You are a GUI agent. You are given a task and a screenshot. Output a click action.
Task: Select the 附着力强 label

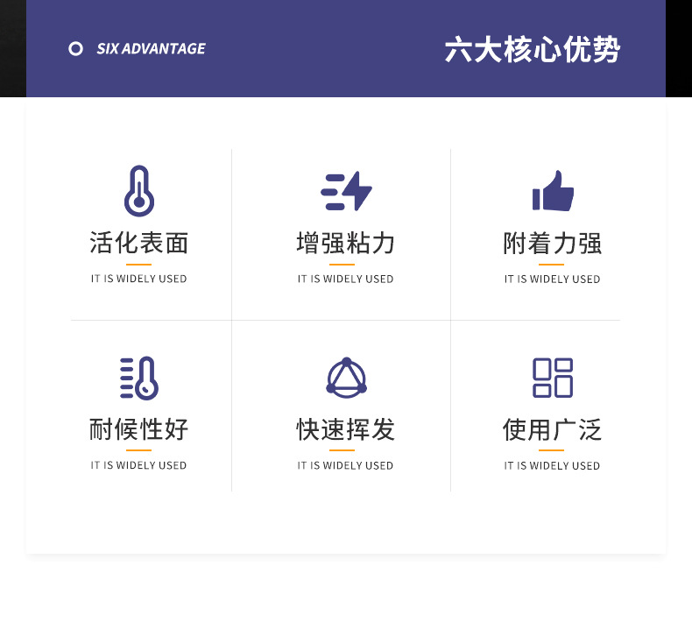553,243
